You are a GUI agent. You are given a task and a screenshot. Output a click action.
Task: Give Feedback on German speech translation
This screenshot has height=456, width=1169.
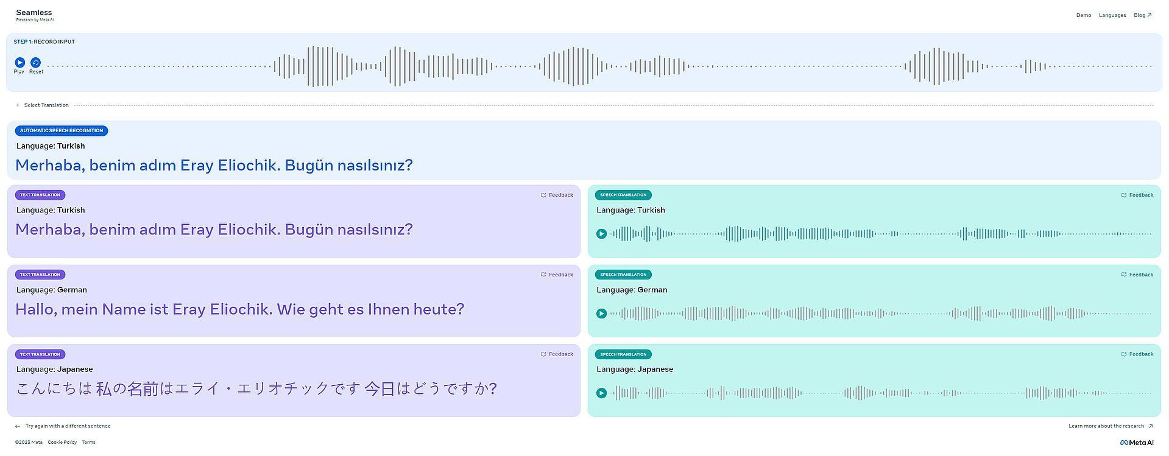pos(1137,275)
